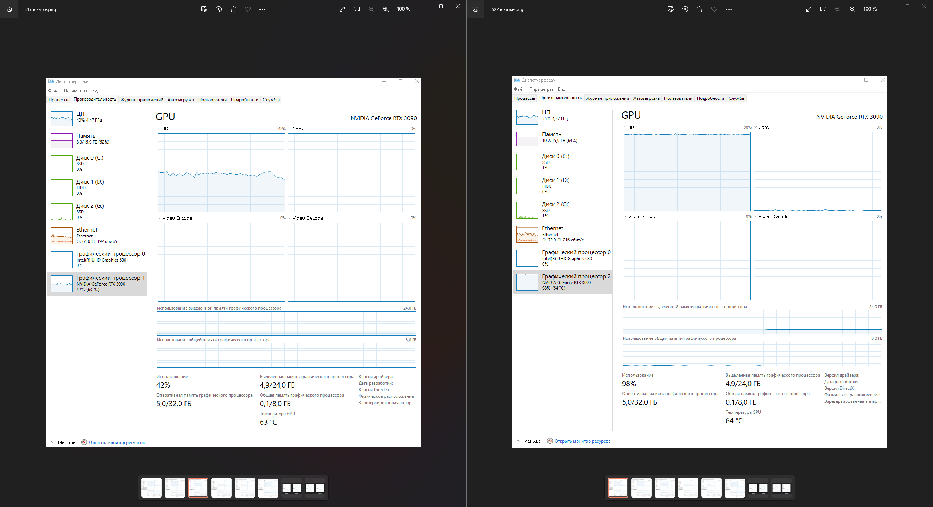This screenshot has height=507, width=933.
Task: Enter full screen in left Photos window
Action: click(342, 9)
